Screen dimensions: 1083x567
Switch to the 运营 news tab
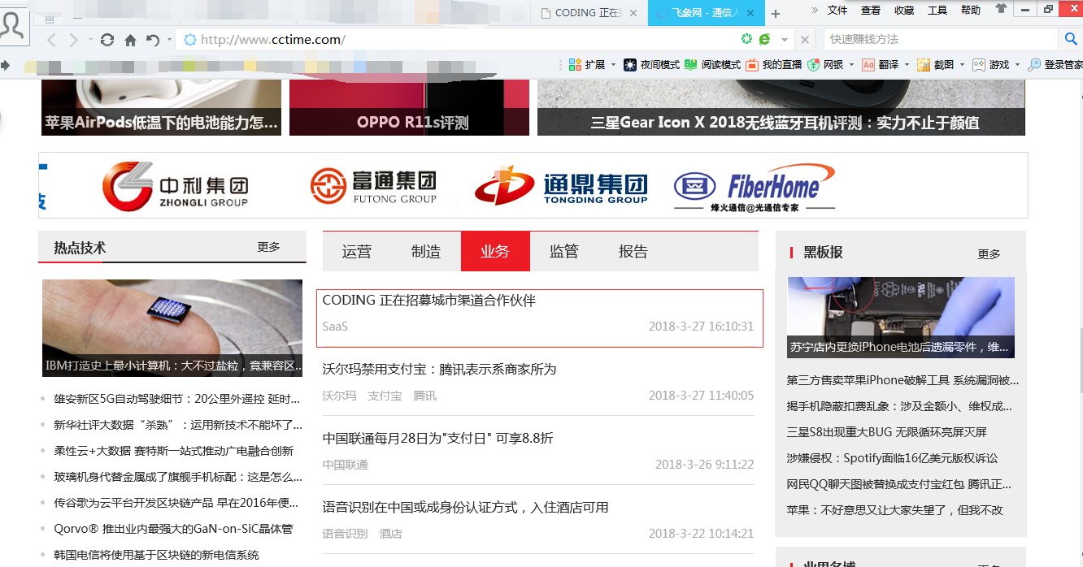coord(356,252)
